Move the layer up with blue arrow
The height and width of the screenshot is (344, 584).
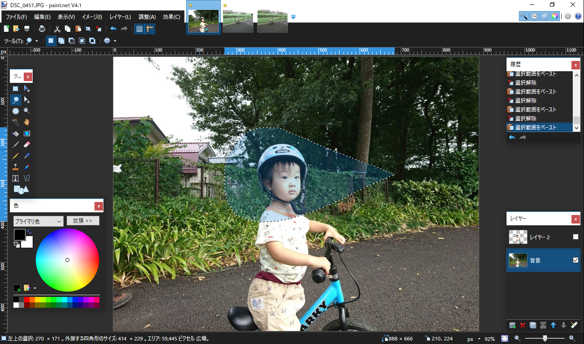point(554,325)
